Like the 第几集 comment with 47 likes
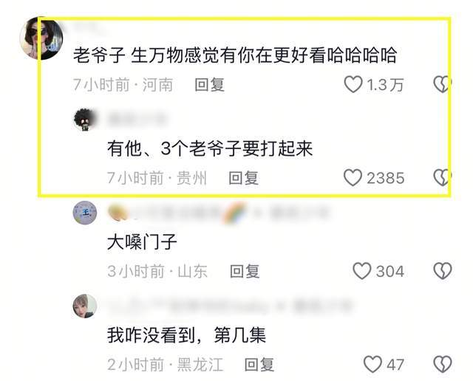Image resolution: width=473 pixels, height=381 pixels. pos(372,364)
